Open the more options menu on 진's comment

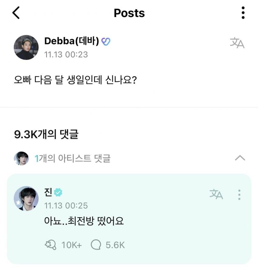click(239, 194)
